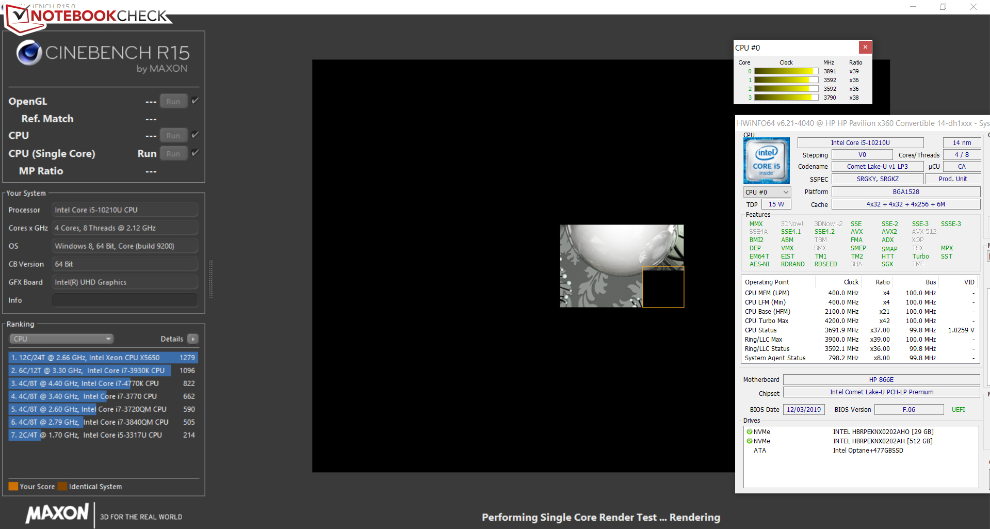Run the OpenGL benchmark

pos(173,102)
